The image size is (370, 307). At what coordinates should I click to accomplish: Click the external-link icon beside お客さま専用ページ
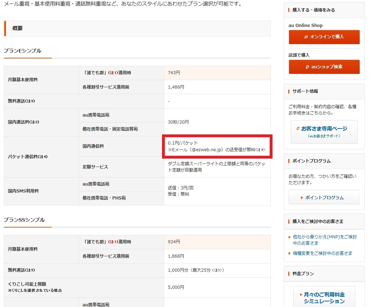point(298,128)
